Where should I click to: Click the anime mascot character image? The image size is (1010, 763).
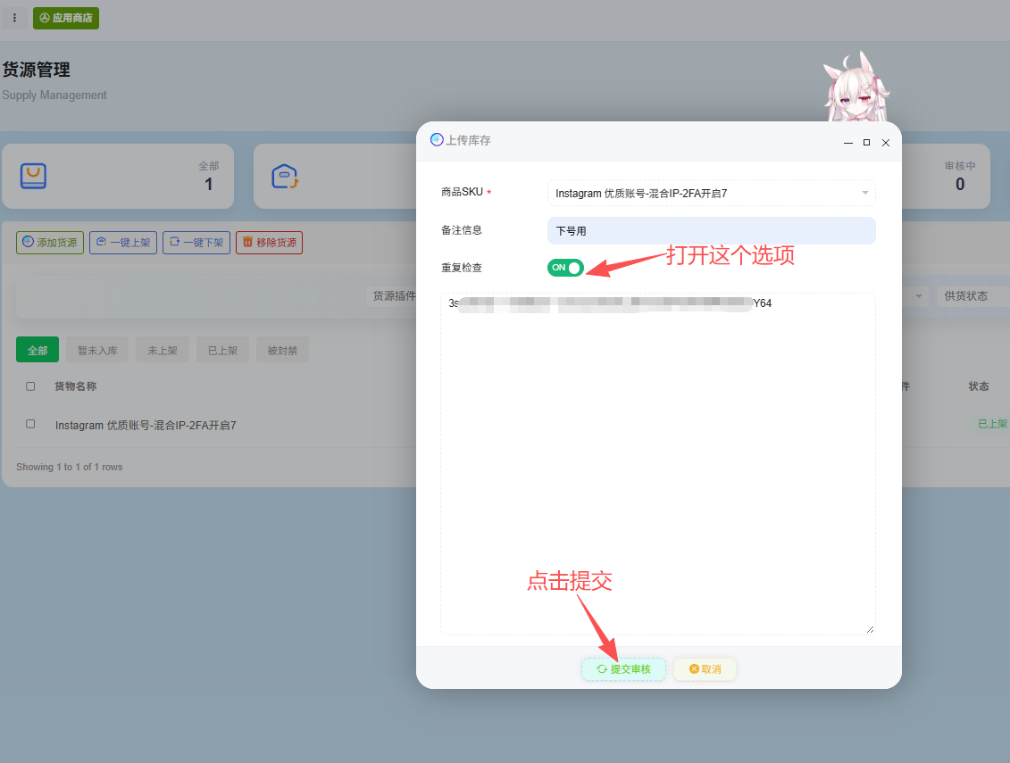(857, 87)
